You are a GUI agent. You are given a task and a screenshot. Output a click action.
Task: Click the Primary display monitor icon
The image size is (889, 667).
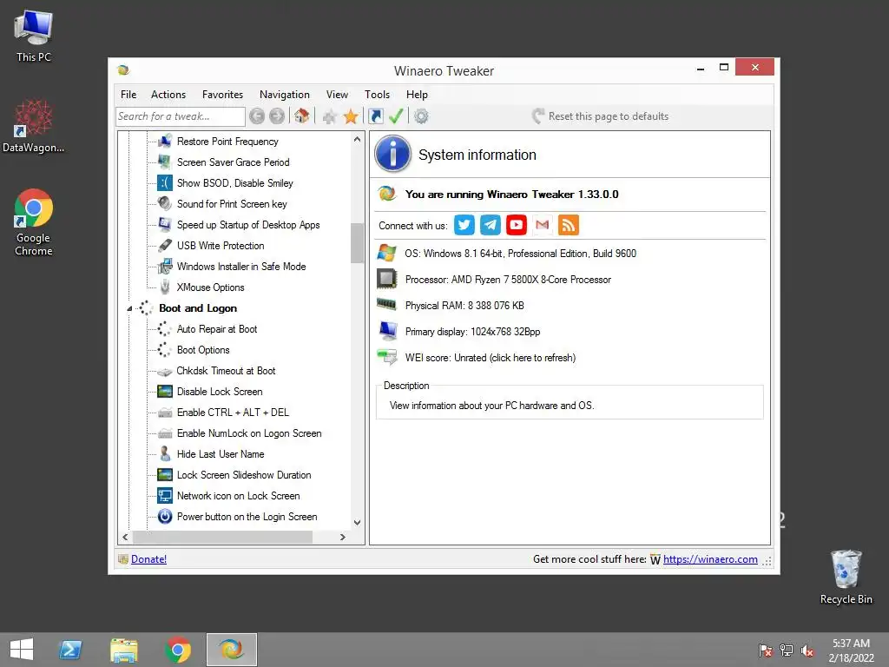[x=388, y=331]
